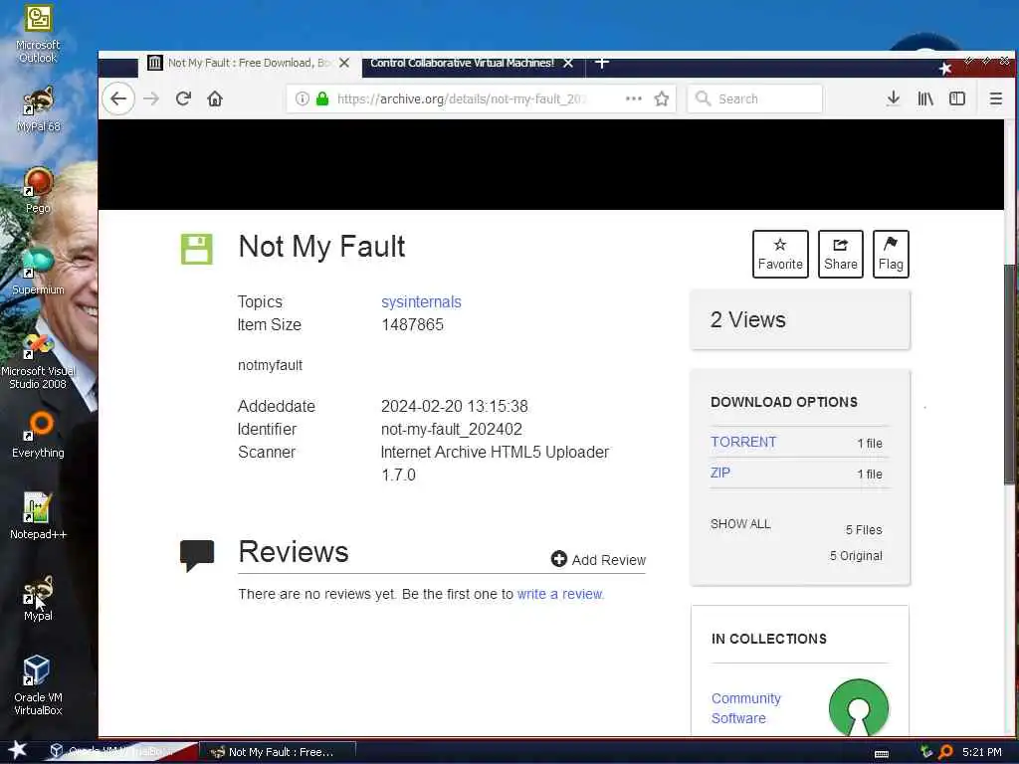This screenshot has width=1019, height=764.
Task: Click the green padlock security icon
Action: [x=322, y=98]
